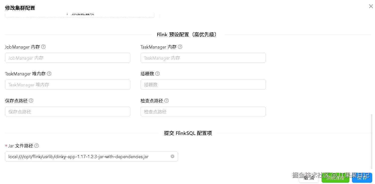
Task: Click help icon beside TaskManager 内存 label
Action: tap(180, 47)
